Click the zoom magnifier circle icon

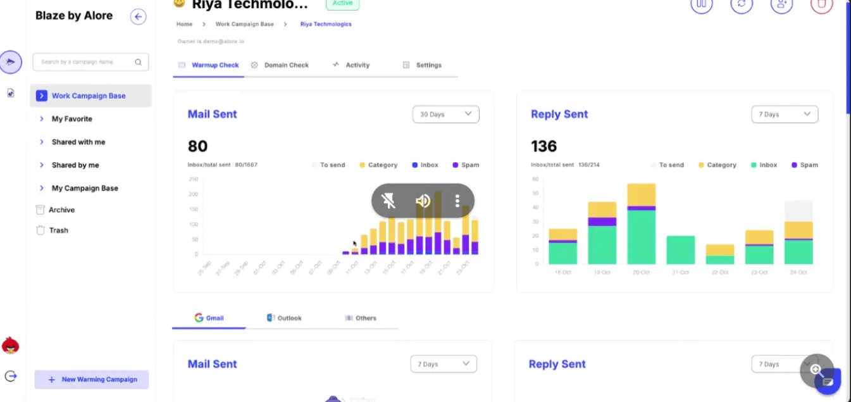pos(815,370)
